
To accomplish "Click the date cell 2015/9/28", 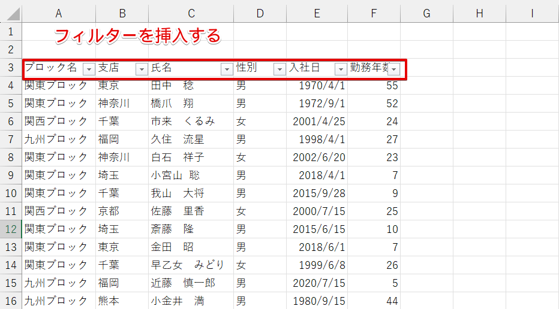I will (x=317, y=193).
